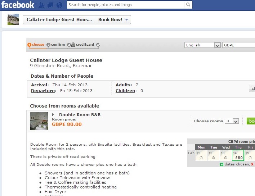Image resolution: width=255 pixels, height=196 pixels.
Task: Open the double room photo thumbnail
Action: (x=39, y=121)
